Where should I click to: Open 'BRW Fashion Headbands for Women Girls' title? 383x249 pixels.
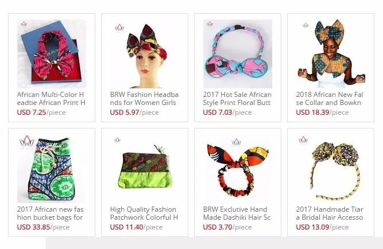pyautogui.click(x=144, y=98)
